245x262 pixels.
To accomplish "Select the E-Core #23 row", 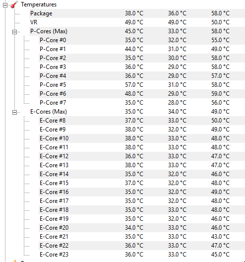I will point(142,255).
